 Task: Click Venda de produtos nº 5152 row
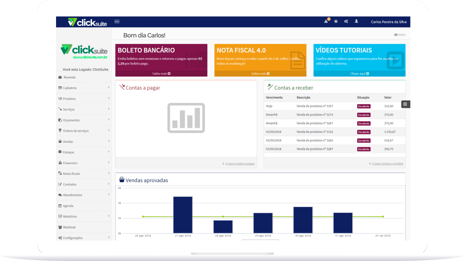click(x=334, y=132)
